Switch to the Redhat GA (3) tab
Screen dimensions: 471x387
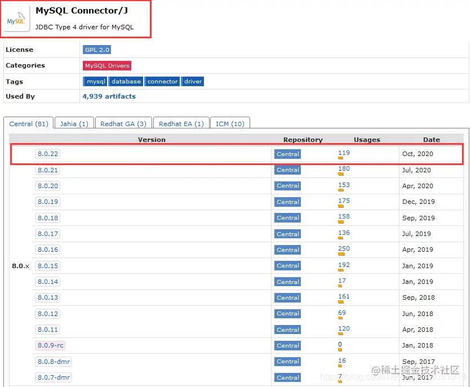[123, 124]
